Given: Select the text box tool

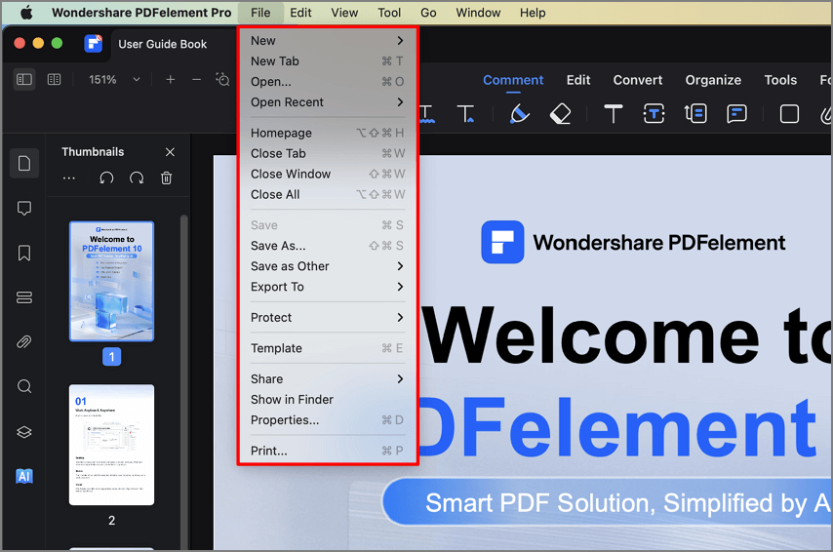Looking at the screenshot, I should [x=654, y=114].
